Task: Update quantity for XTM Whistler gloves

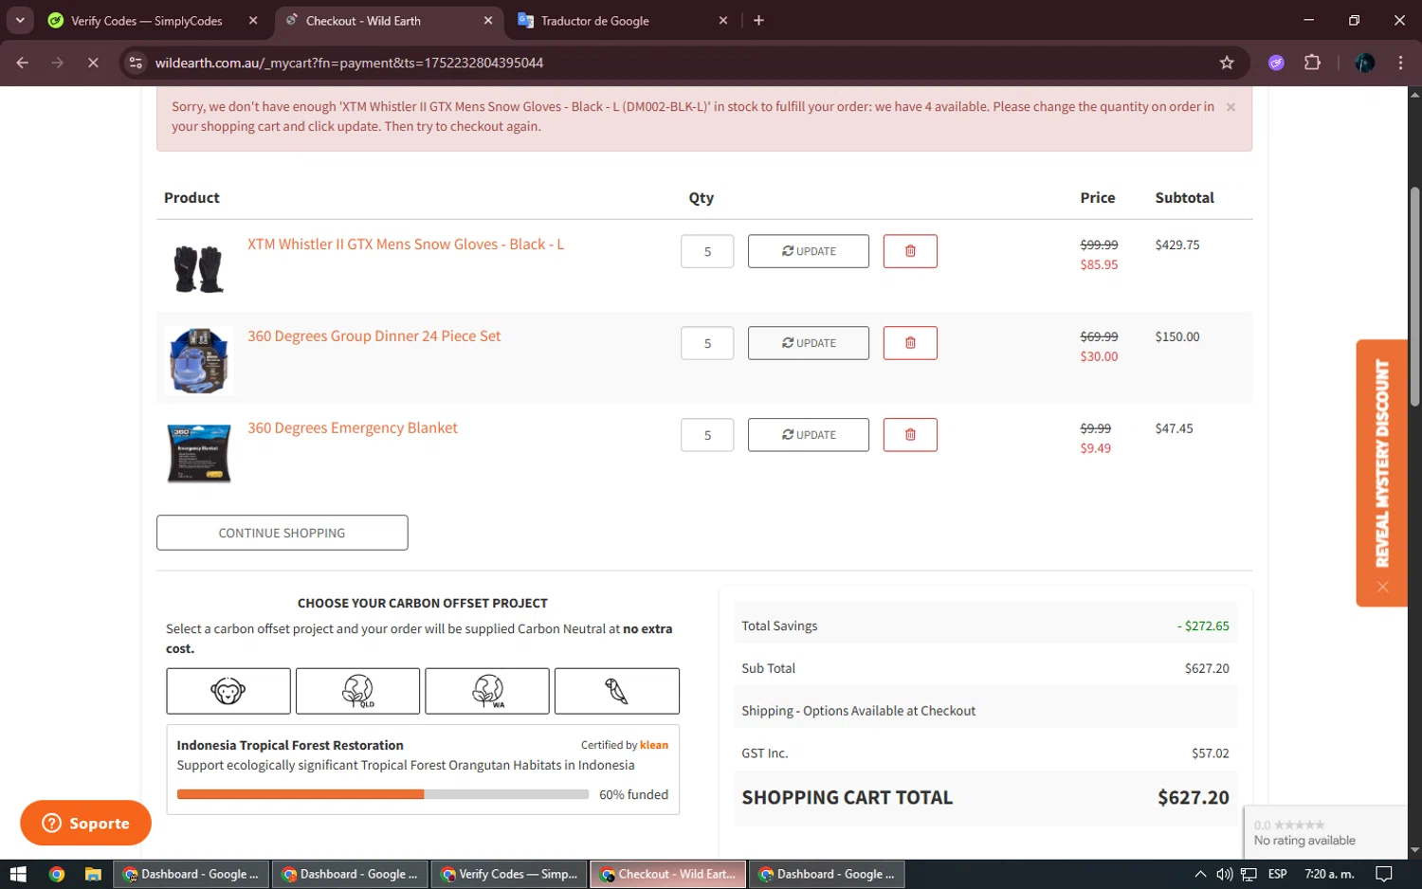Action: coord(809,251)
